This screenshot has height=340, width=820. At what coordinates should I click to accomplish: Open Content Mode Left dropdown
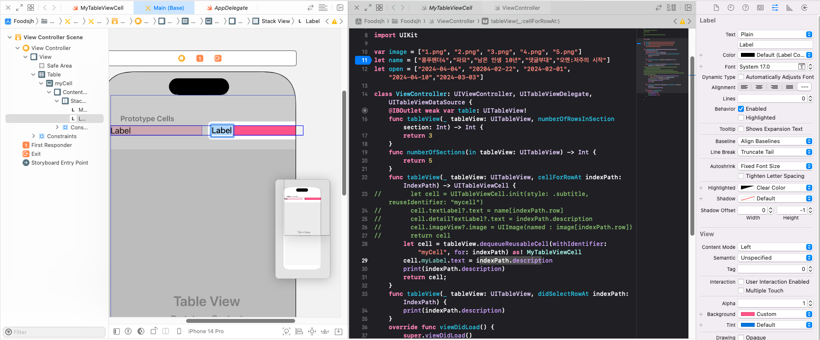tap(775, 247)
